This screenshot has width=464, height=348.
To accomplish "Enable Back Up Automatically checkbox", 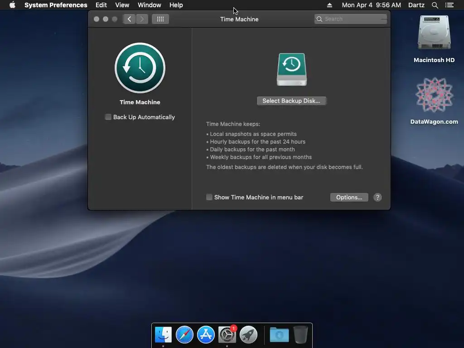I will pos(108,117).
